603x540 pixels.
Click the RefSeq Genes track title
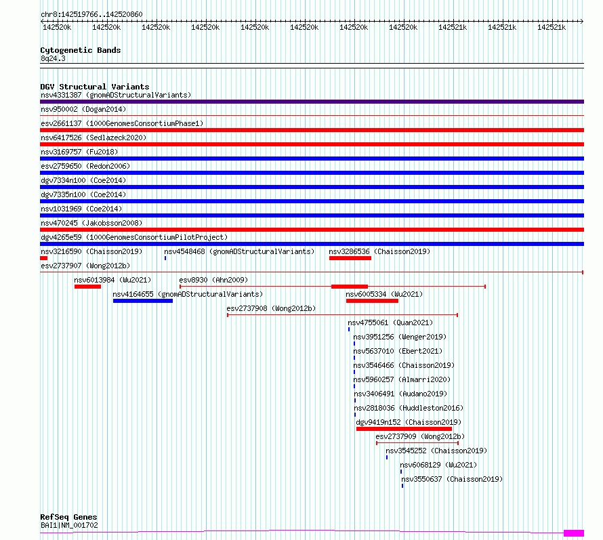(68, 517)
